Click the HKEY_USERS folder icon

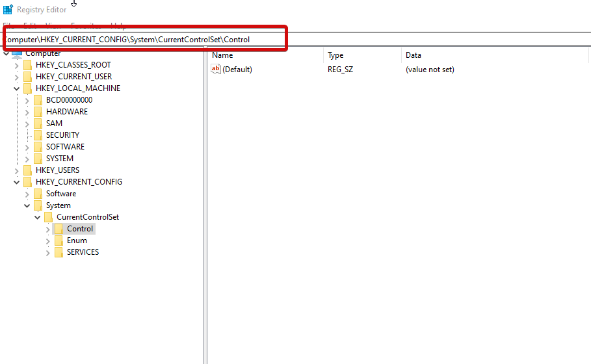coord(27,170)
